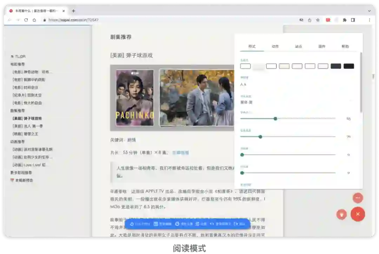The height and width of the screenshot is (254, 379).
Task: Select the beige theme swatch
Action: (284, 66)
